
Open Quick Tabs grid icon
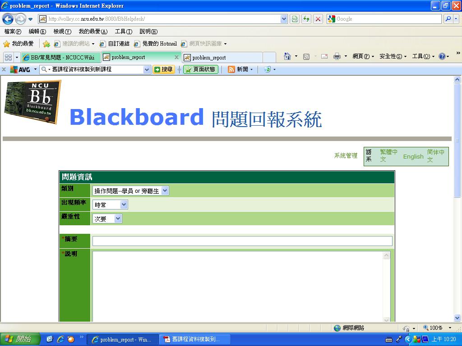[8, 57]
